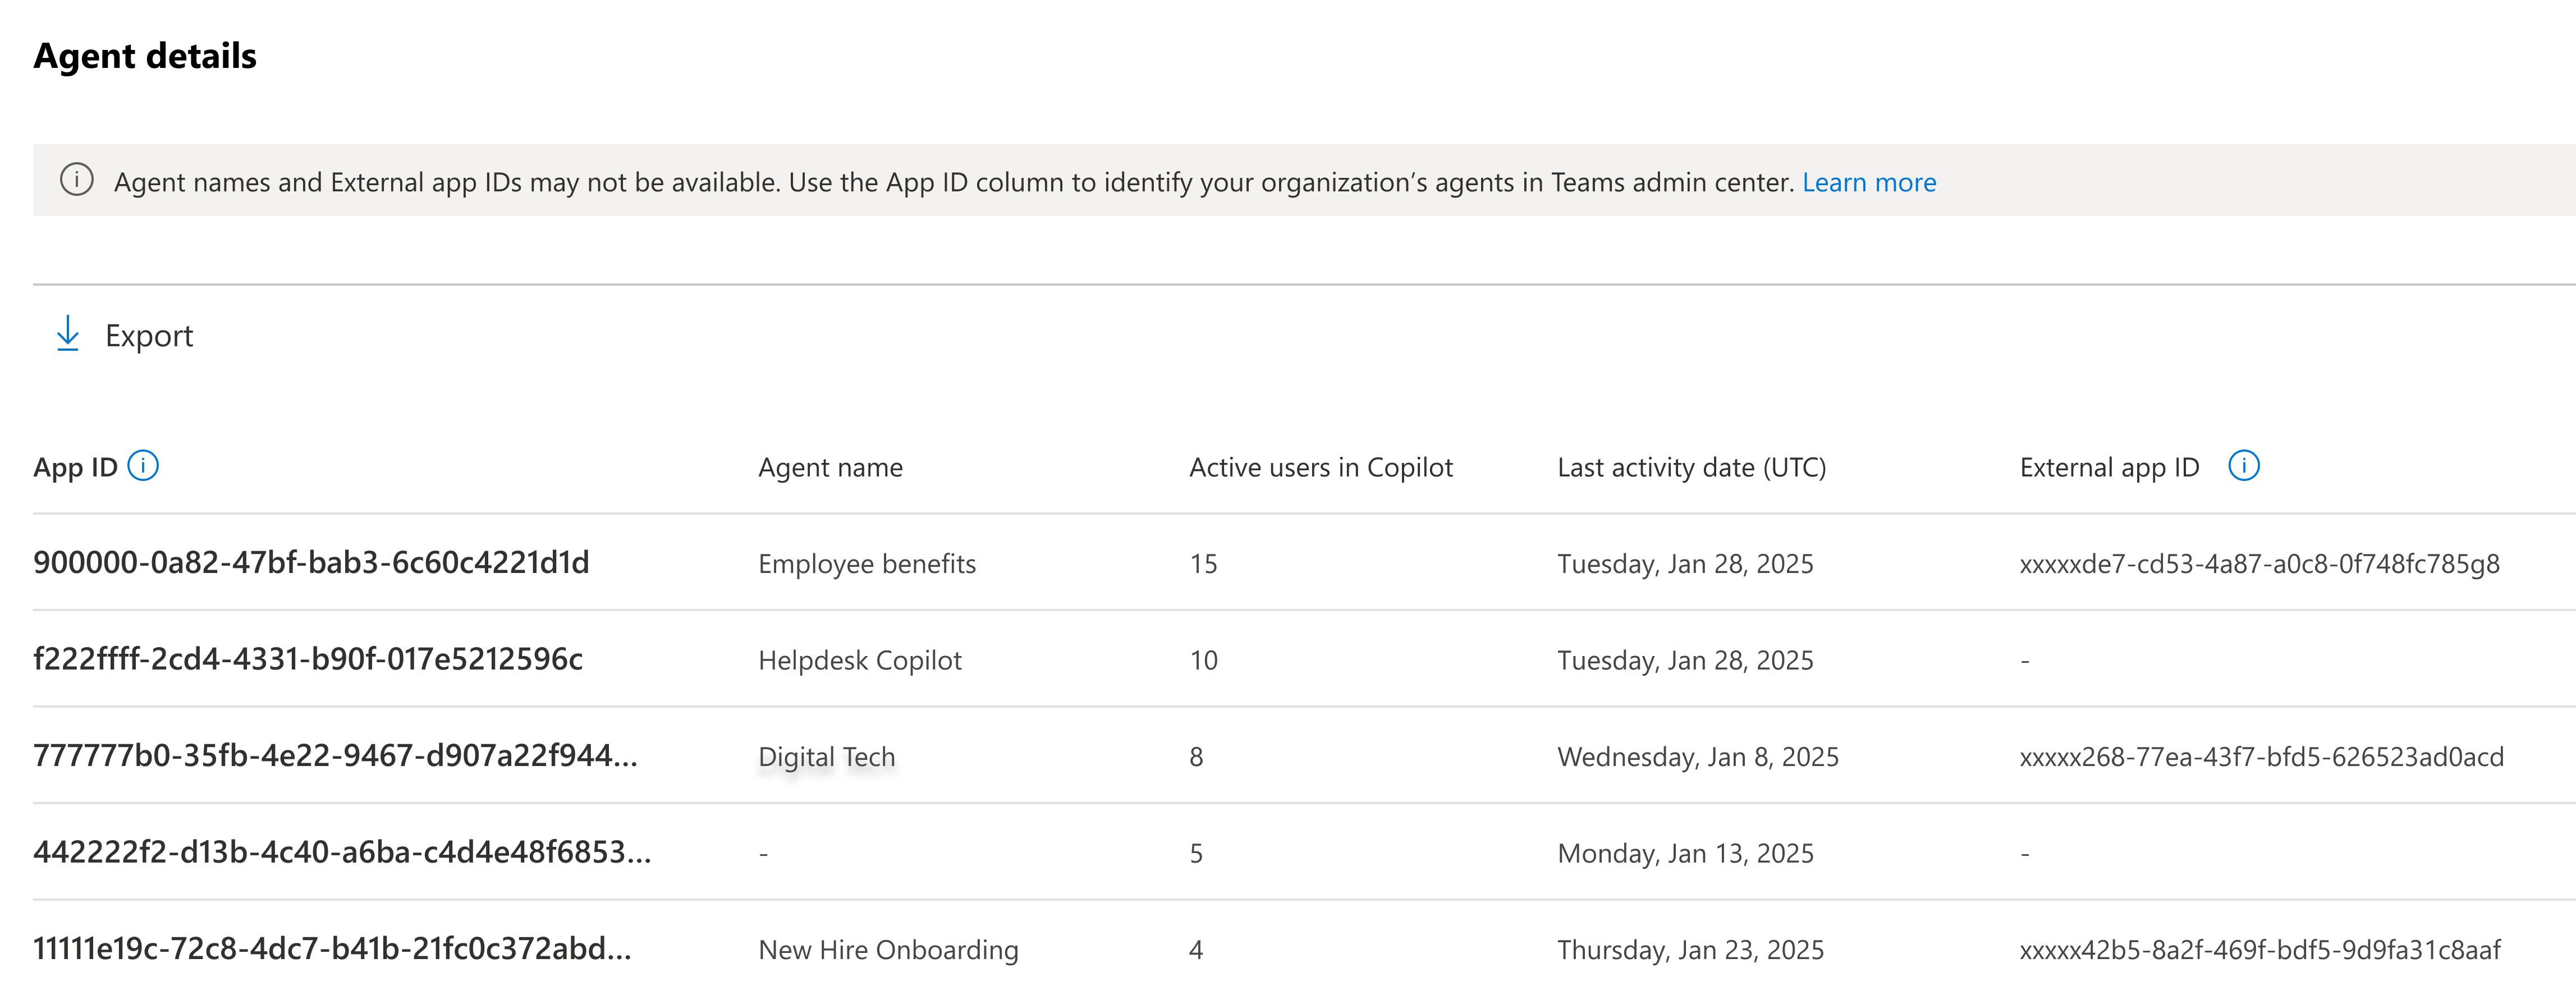This screenshot has width=2576, height=995.
Task: Sort by the Agent name column header
Action: click(830, 467)
